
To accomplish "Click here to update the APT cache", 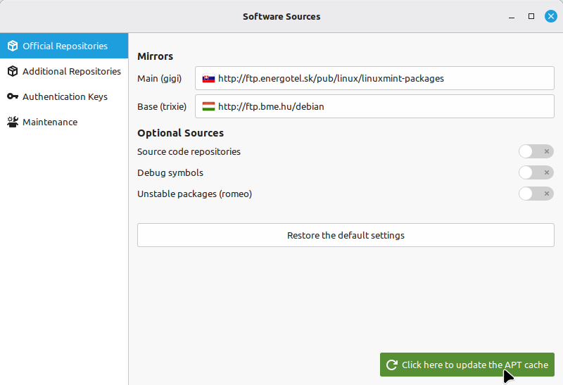I will [467, 365].
